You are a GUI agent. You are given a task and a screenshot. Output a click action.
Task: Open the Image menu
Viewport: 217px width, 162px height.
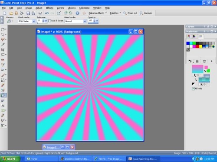tap(29, 8)
